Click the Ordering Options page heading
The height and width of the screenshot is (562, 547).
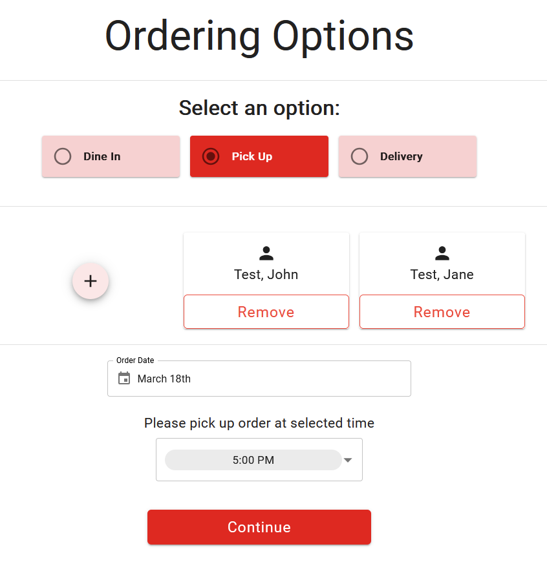click(x=259, y=36)
